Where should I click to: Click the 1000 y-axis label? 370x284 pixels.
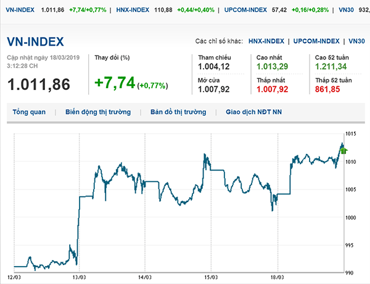pyautogui.click(x=351, y=217)
